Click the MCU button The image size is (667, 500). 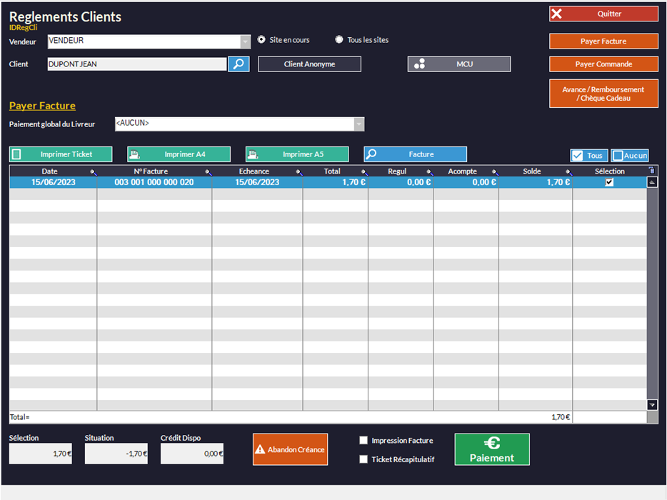coord(458,64)
